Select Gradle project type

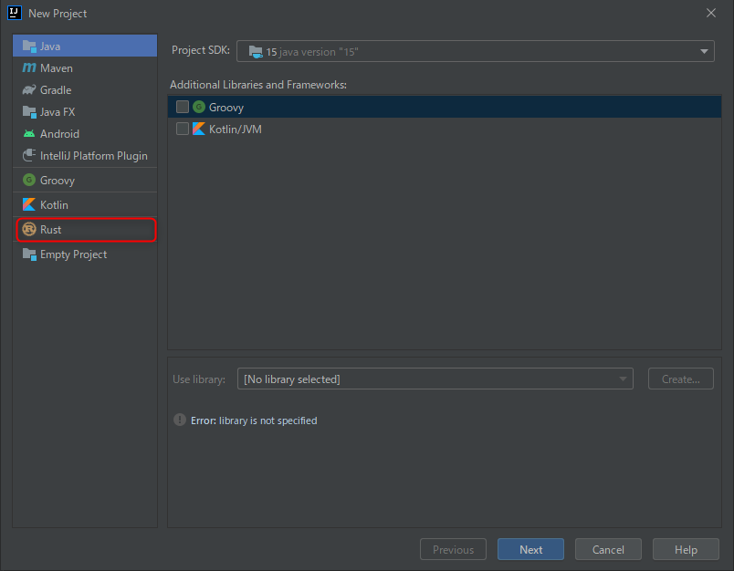(x=85, y=89)
